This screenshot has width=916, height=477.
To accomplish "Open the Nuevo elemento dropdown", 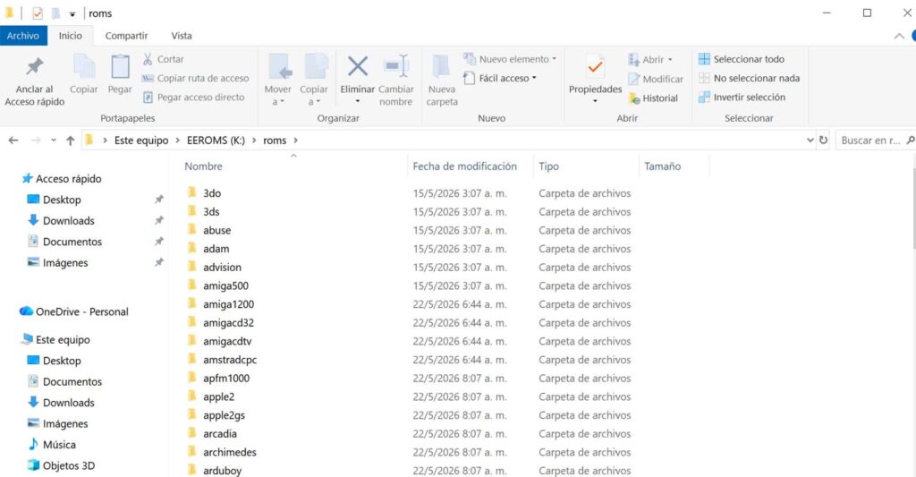I will coord(510,59).
